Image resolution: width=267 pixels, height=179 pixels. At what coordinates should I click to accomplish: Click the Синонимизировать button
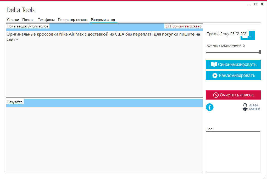(233, 65)
